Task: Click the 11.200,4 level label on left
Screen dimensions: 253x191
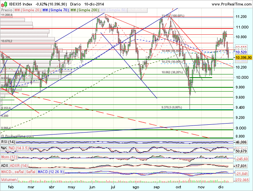Action: click(x=7, y=15)
